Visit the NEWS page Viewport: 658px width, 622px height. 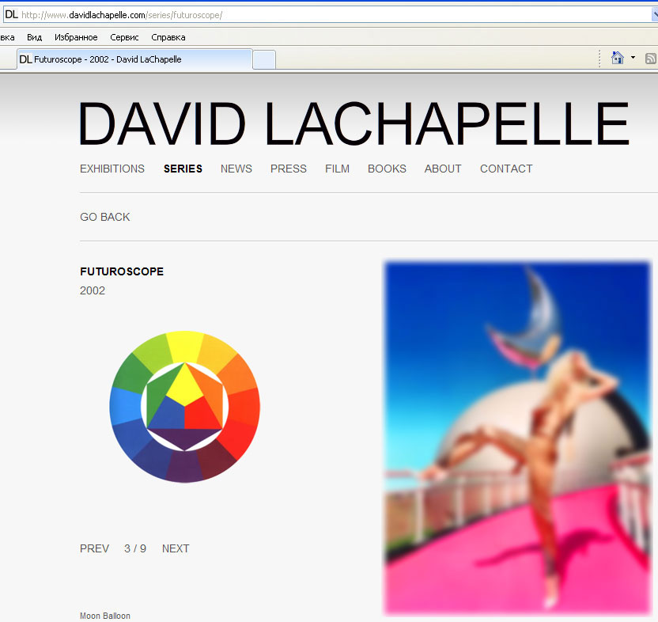[x=236, y=169]
